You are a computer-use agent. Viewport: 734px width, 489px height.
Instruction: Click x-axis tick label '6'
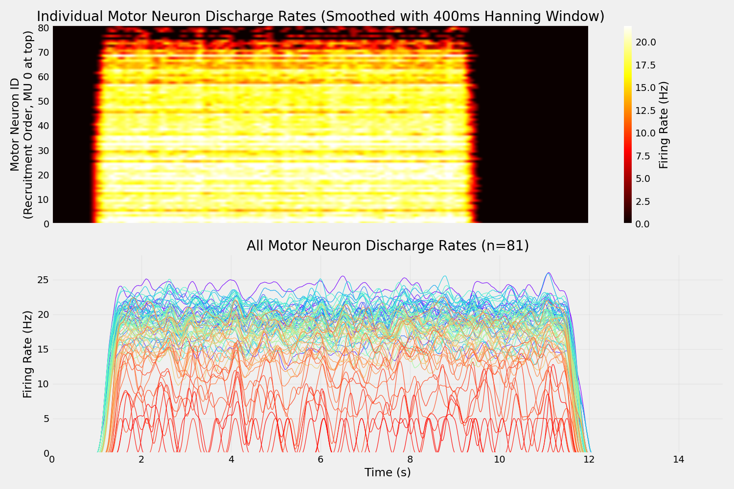321,460
